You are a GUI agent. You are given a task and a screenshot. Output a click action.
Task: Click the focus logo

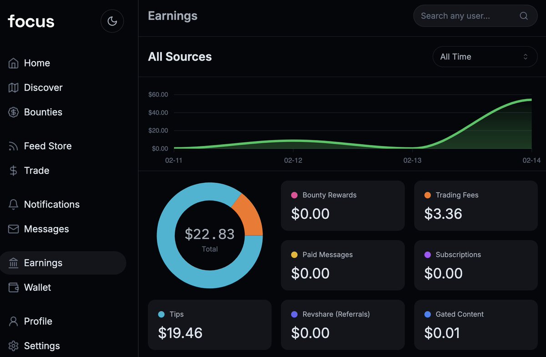click(31, 21)
